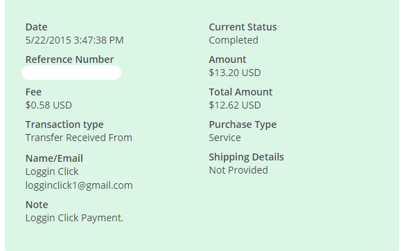Click the Date label
The width and height of the screenshot is (404, 251).
pos(36,27)
